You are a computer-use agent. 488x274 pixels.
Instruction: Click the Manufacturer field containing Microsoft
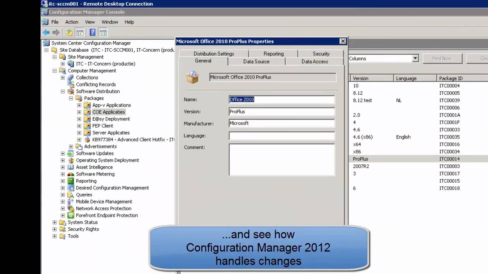click(x=282, y=123)
